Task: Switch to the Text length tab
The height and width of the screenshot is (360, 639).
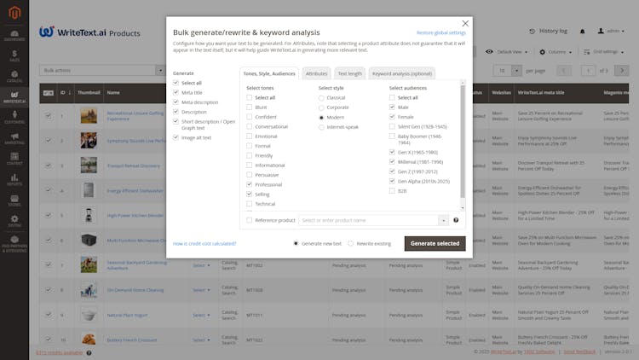Action: point(349,73)
